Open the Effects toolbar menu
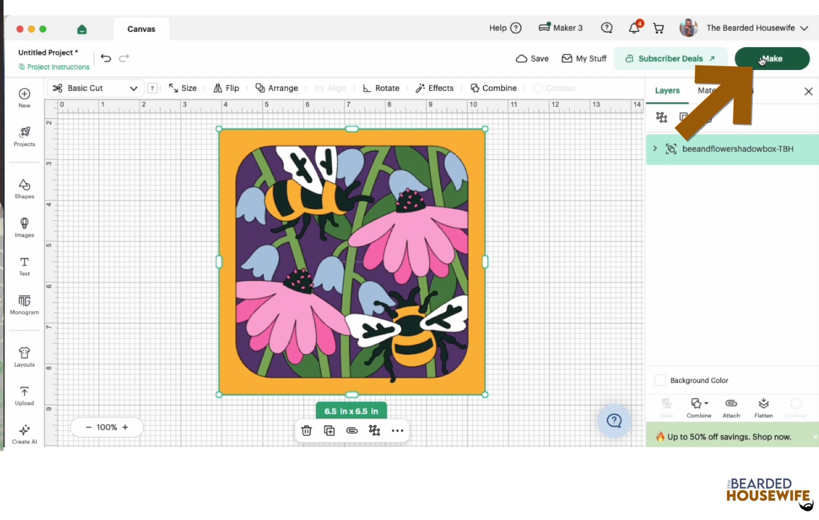 point(435,88)
